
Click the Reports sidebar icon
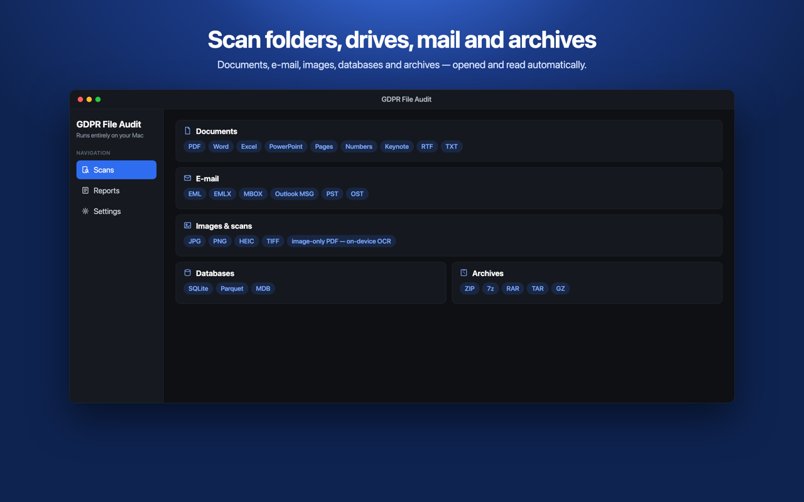tap(85, 191)
